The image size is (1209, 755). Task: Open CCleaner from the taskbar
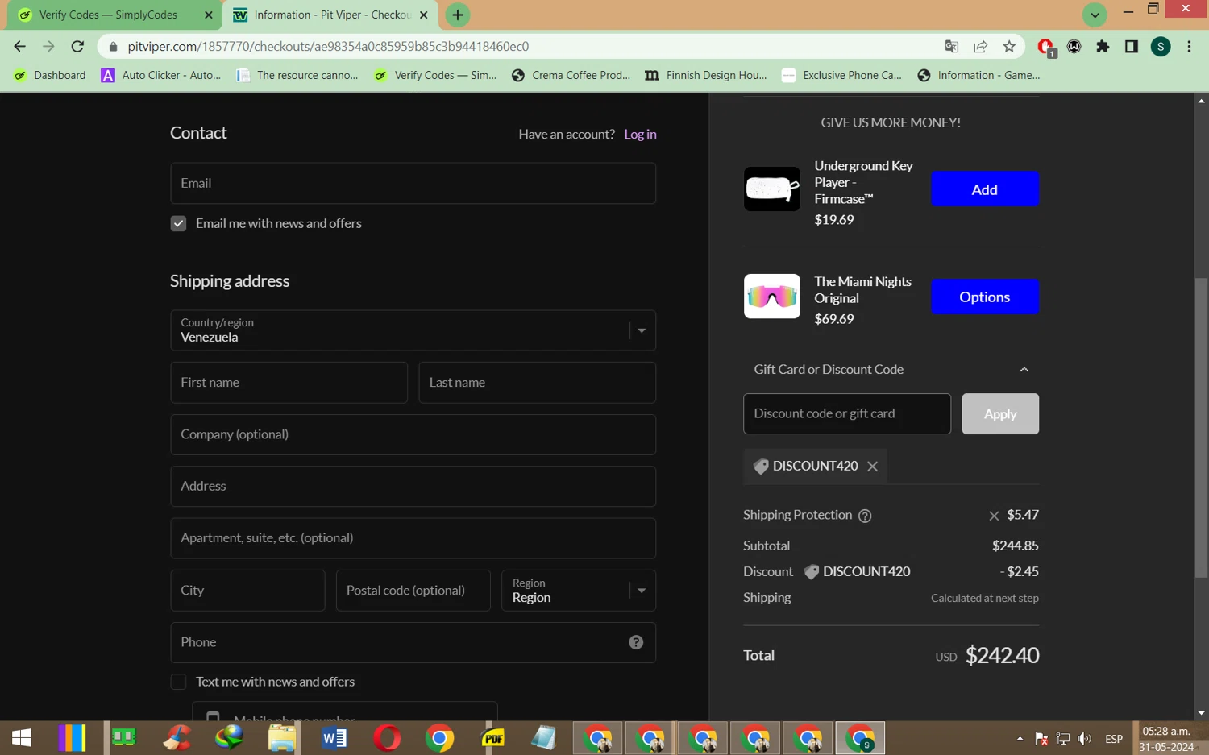pyautogui.click(x=177, y=738)
